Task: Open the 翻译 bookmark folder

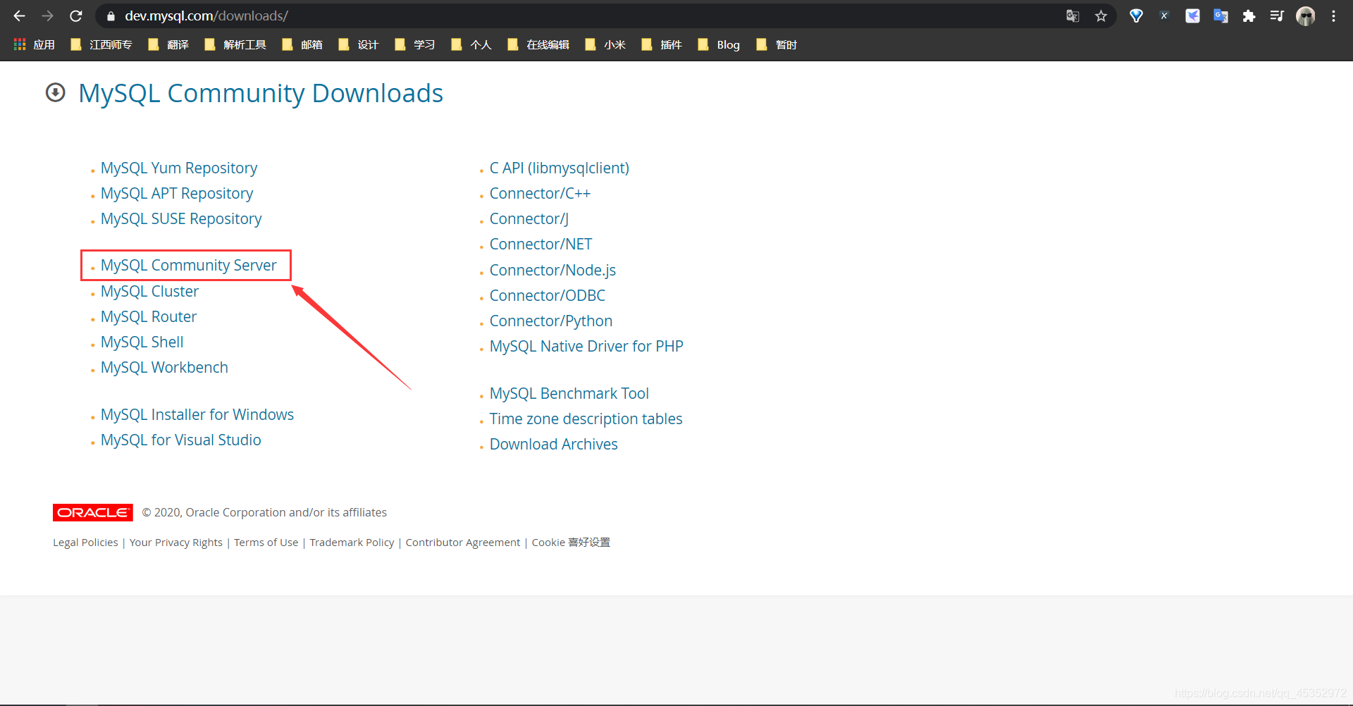Action: tap(168, 44)
